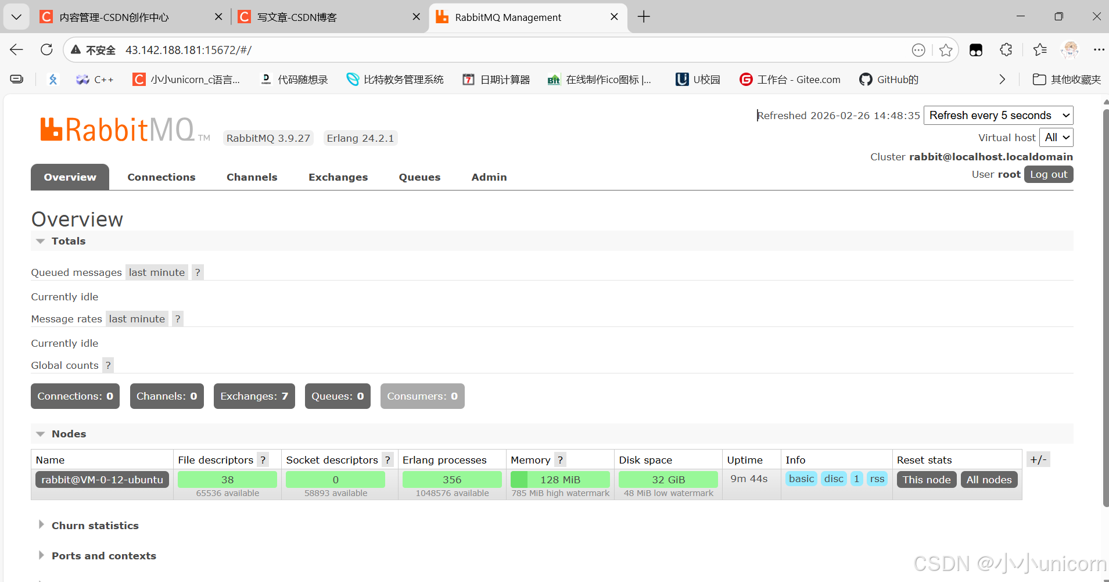
Task: Open the GitHub bookmark
Action: 889,80
